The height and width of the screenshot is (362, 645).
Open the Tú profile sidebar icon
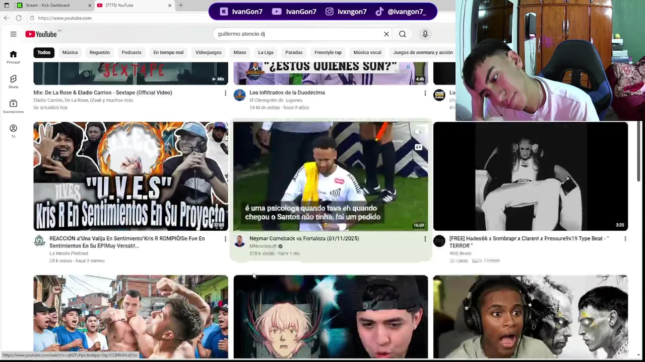coord(13,131)
